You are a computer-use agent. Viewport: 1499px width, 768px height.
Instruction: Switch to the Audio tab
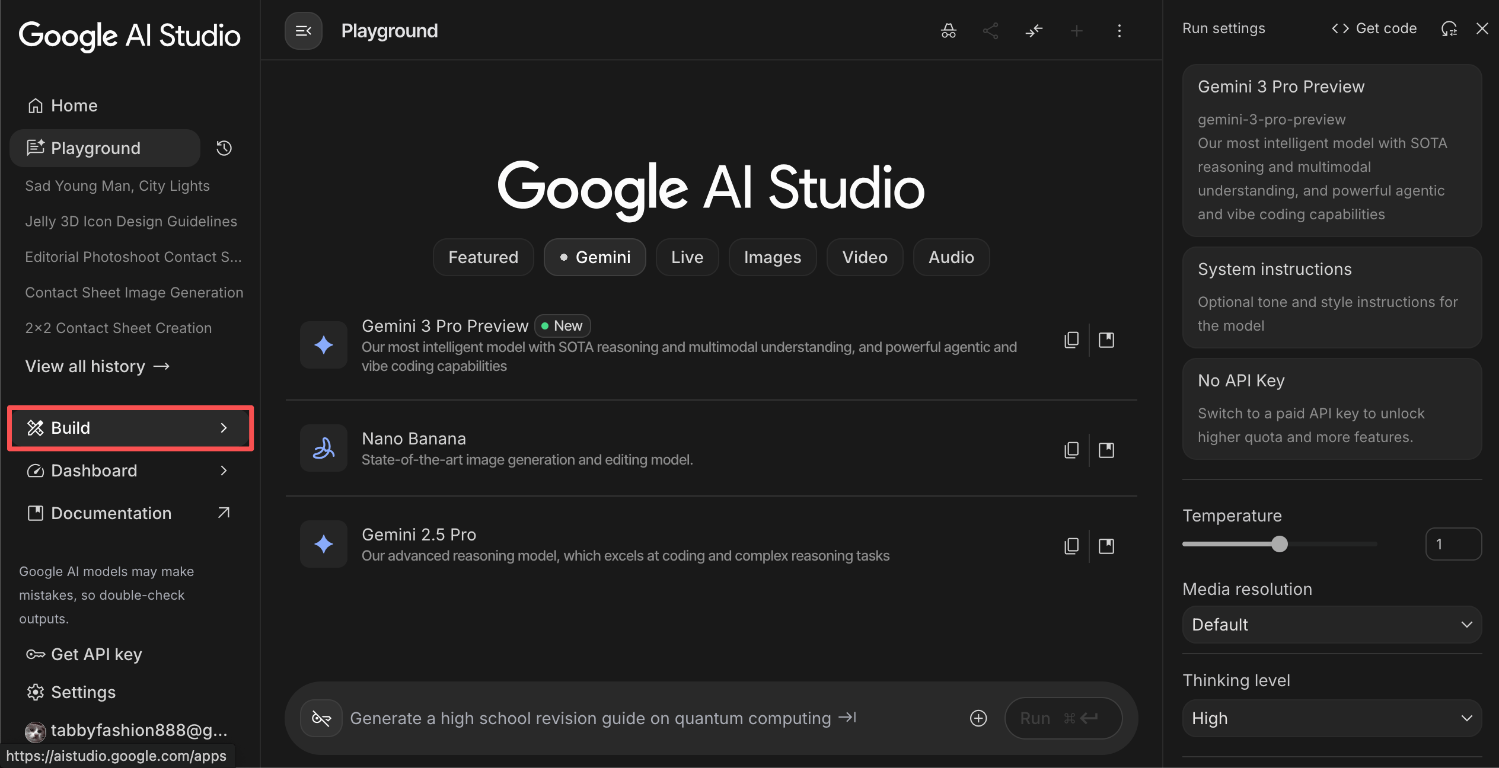coord(951,257)
